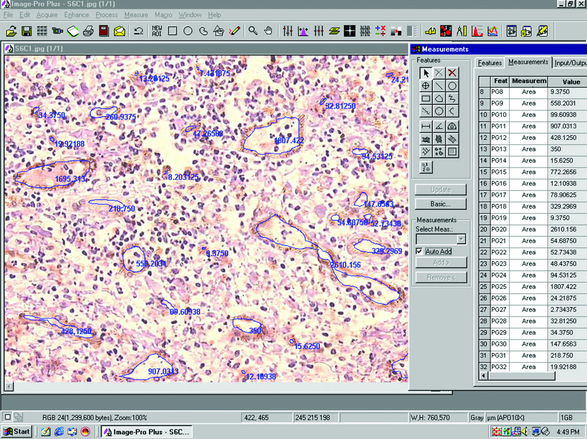The width and height of the screenshot is (587, 439).
Task: Click the numbered 1-2 feature labeling icon
Action: (426, 167)
